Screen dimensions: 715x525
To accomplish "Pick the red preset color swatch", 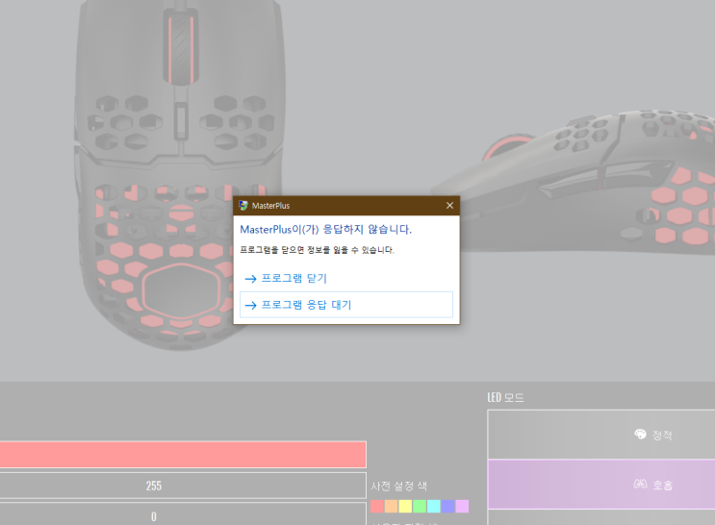I will [376, 507].
